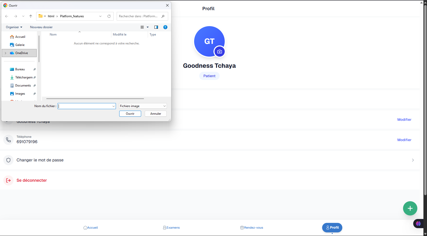
Task: Toggle the preview pane icon
Action: coord(156,27)
